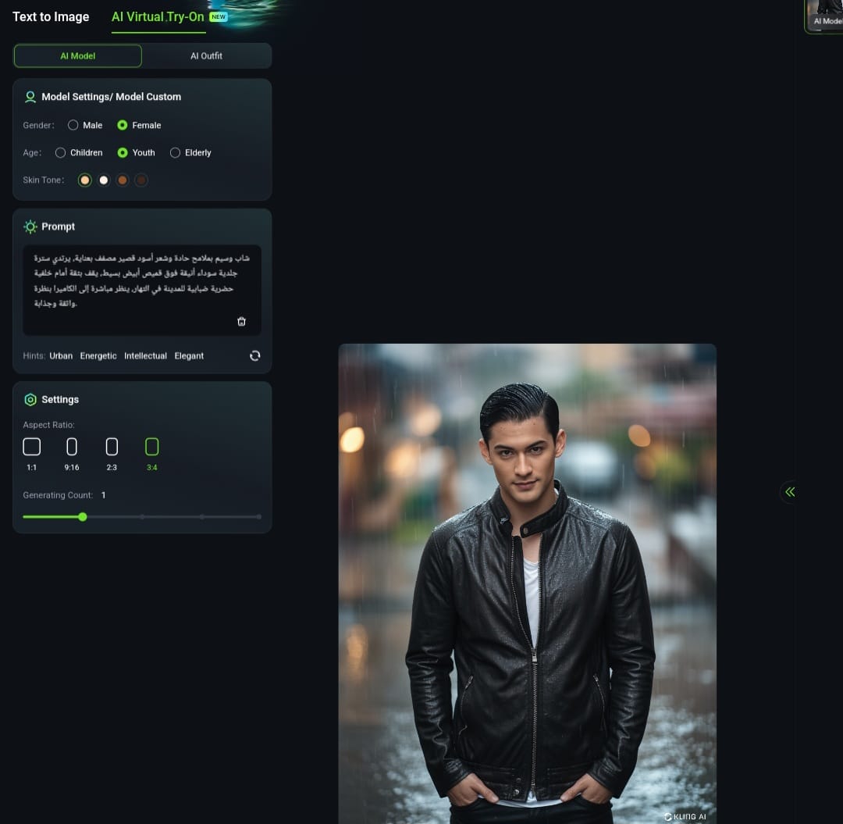Select the Male gender radio button
The image size is (843, 824).
[x=73, y=125]
